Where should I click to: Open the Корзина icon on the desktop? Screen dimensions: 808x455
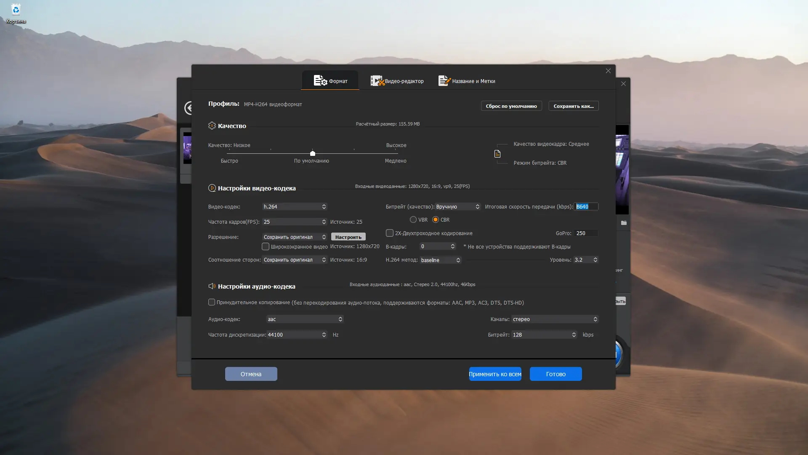click(16, 9)
